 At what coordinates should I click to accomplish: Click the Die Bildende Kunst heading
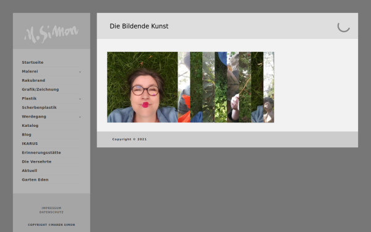pos(139,26)
